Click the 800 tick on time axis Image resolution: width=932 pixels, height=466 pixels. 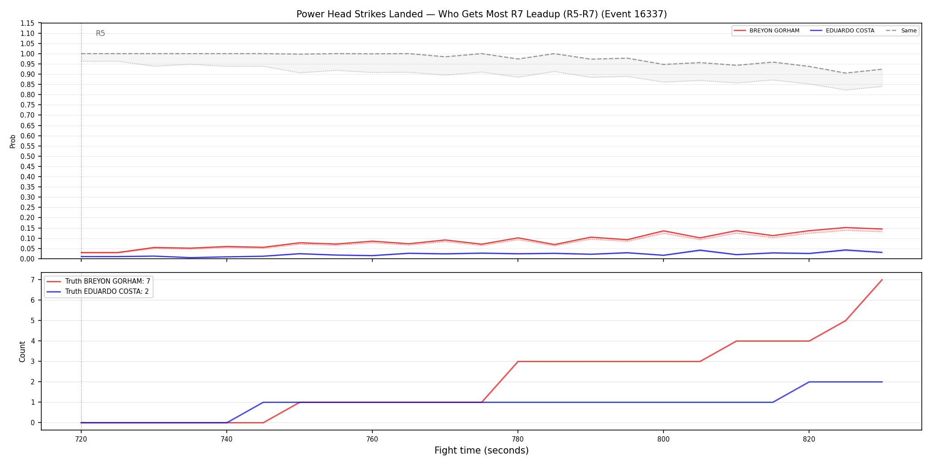[663, 439]
